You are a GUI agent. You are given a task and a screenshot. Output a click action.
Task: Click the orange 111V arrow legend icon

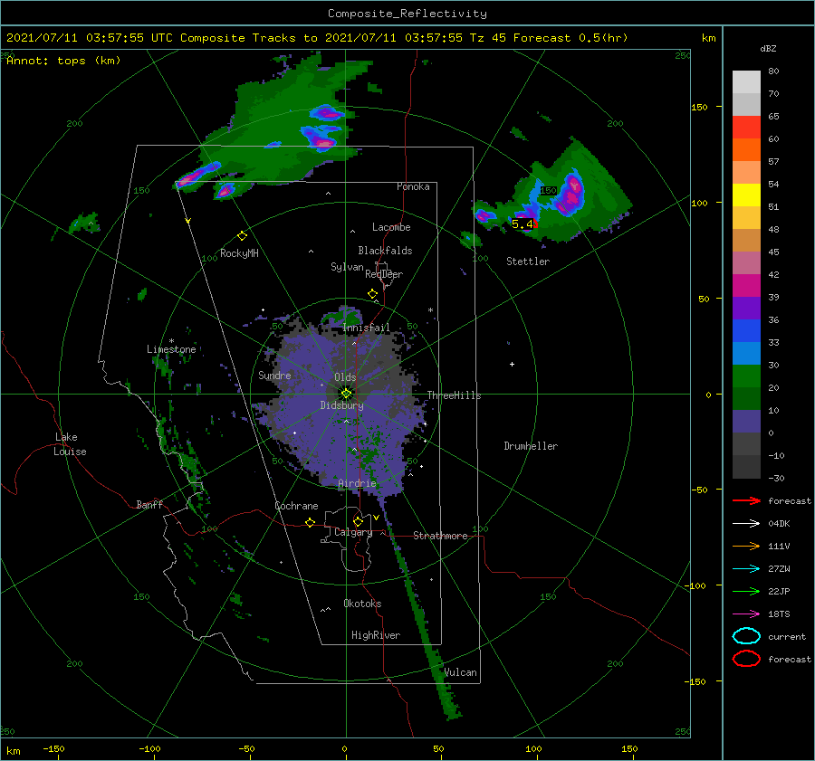746,546
